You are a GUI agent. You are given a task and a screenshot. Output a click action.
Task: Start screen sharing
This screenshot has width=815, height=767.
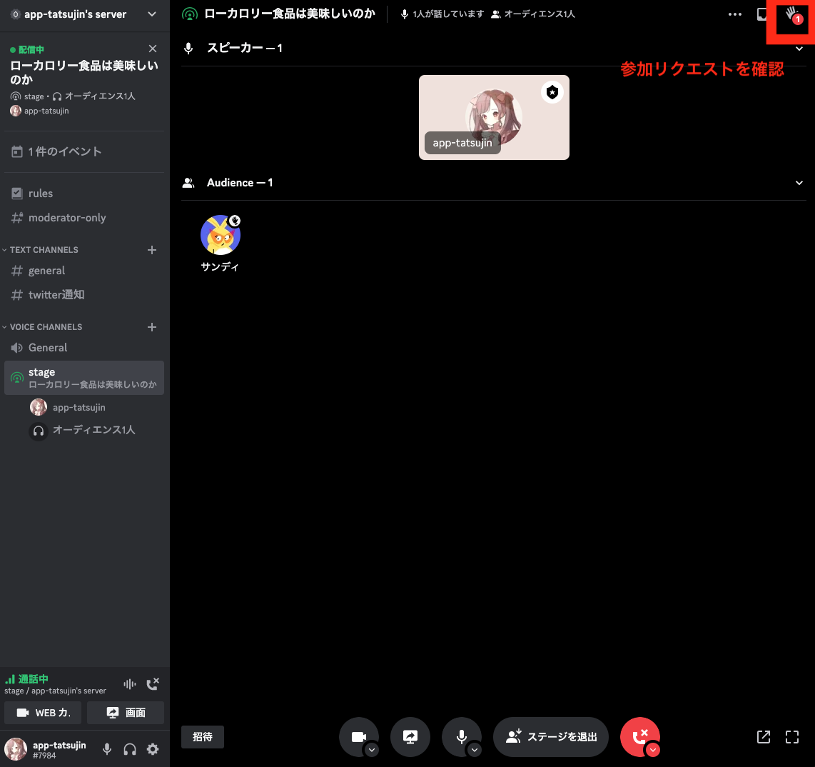tap(410, 736)
